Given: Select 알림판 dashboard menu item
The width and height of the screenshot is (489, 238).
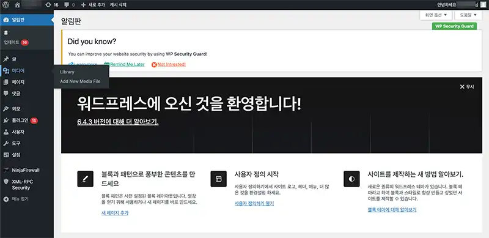Looking at the screenshot, I should pyautogui.click(x=27, y=20).
